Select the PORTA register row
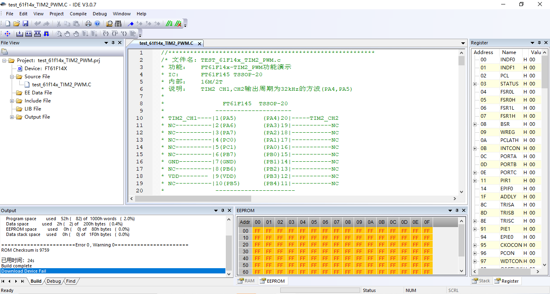 pos(508,156)
